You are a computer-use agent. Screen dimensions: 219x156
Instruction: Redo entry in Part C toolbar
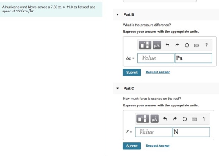click(175, 119)
